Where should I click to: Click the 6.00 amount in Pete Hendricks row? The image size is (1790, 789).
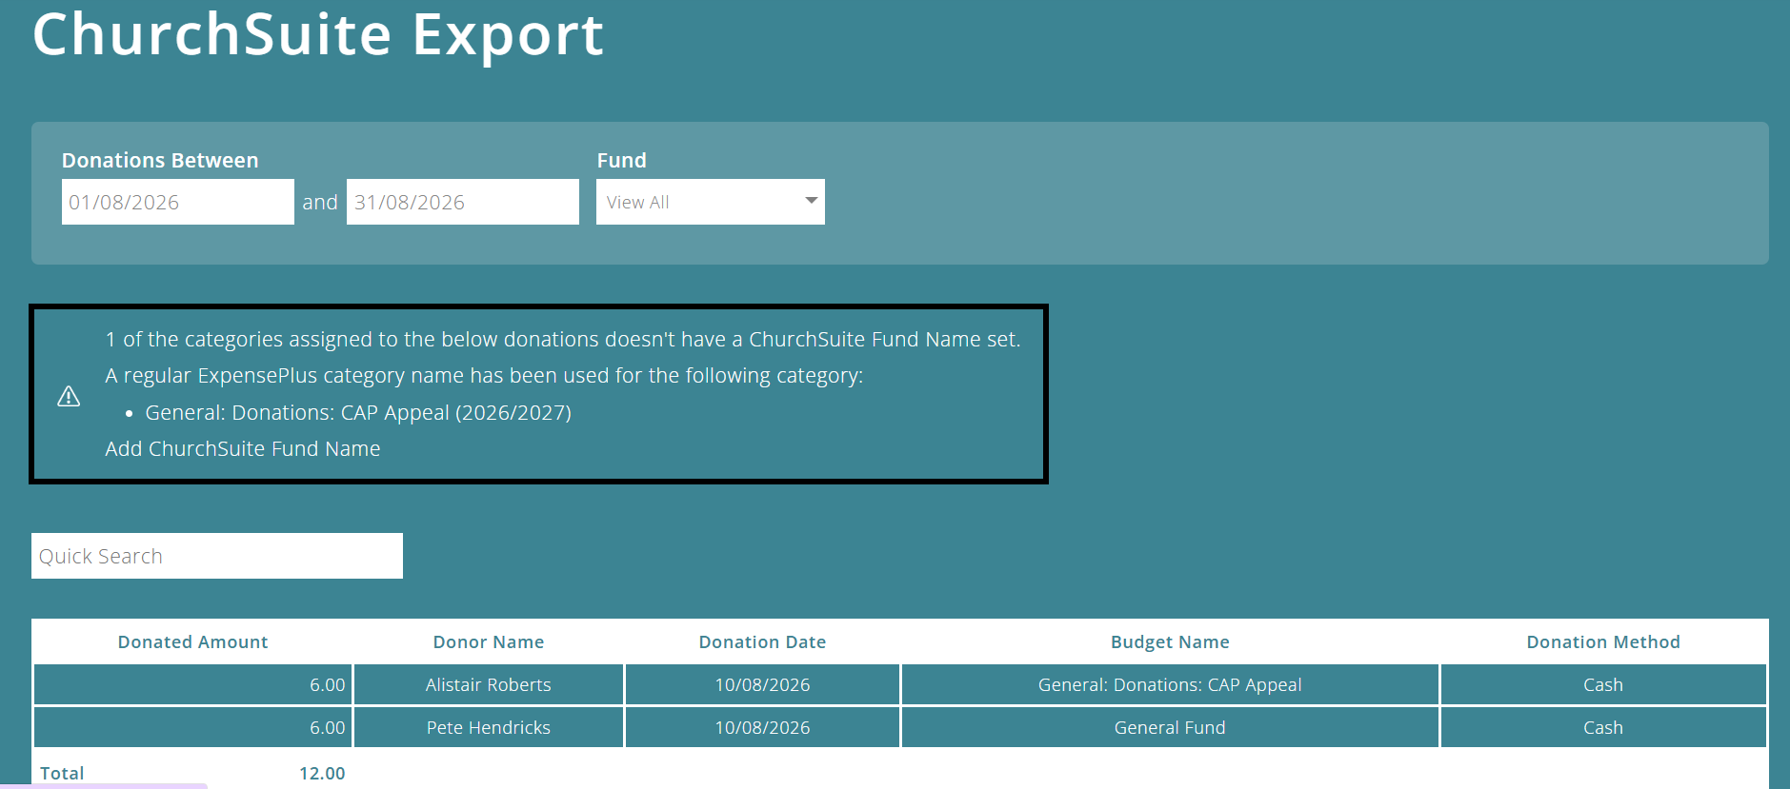pyautogui.click(x=327, y=727)
